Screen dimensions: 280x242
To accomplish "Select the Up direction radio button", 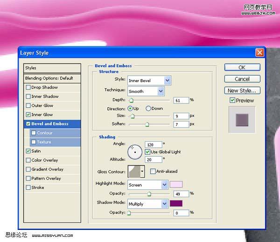I will [x=130, y=108].
